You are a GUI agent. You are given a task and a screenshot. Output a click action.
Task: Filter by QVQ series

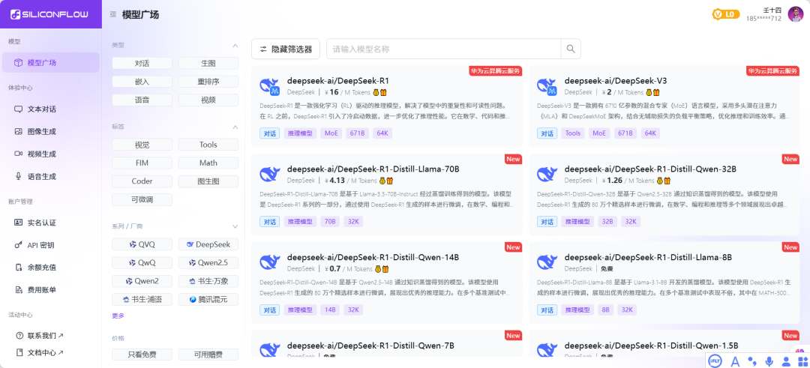(x=142, y=244)
